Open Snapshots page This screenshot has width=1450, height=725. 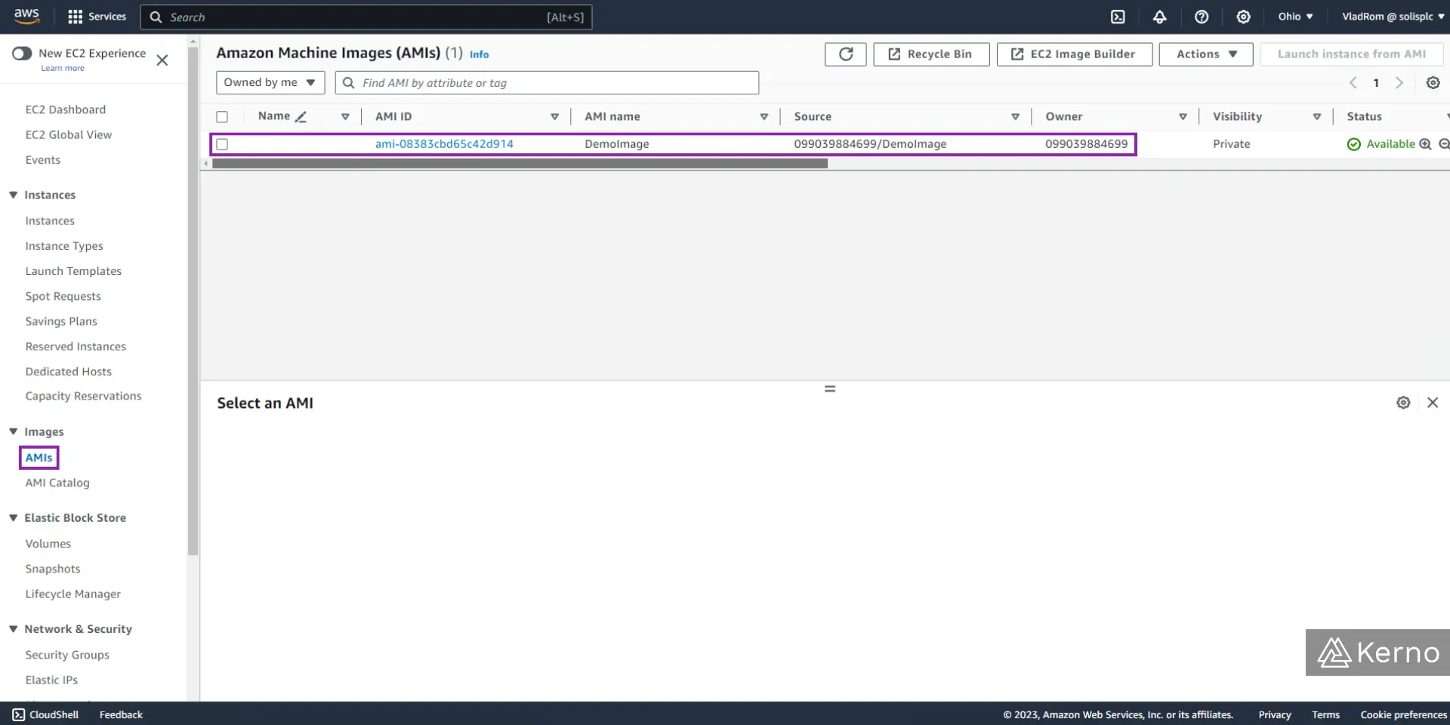pos(53,569)
